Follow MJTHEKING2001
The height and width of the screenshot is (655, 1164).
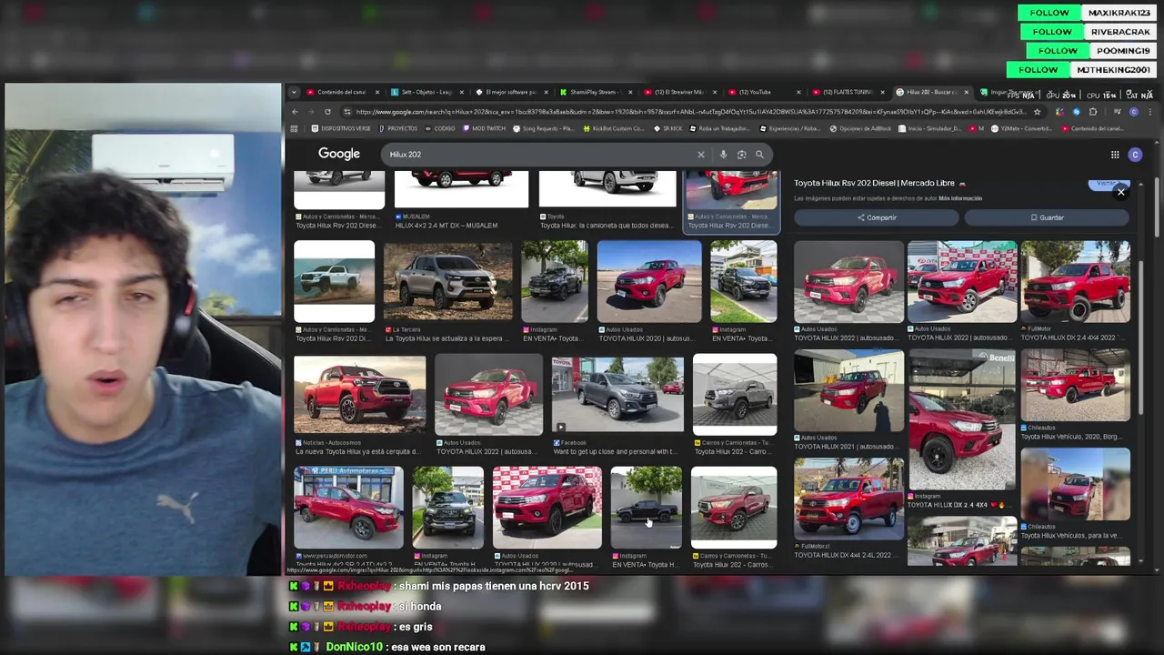pos(1039,70)
